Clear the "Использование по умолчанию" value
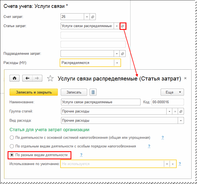 pos(173,164)
